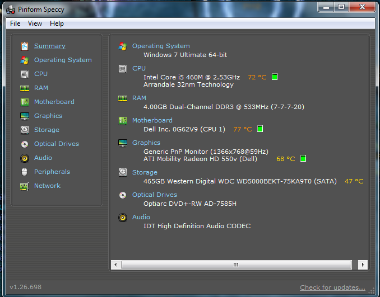Click the Windows 7 Ultimate 64-bit text

[x=185, y=55]
